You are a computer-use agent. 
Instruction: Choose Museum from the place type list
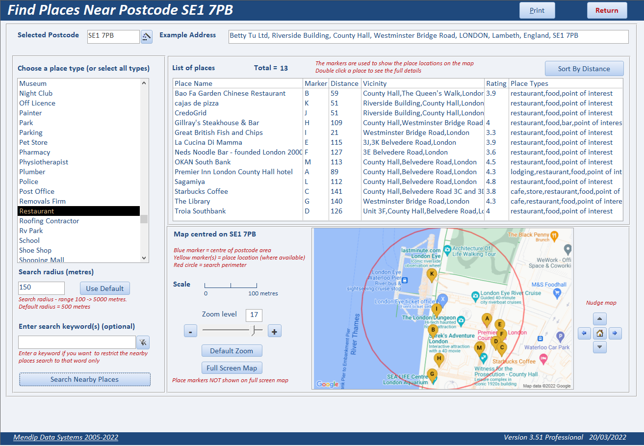[78, 83]
